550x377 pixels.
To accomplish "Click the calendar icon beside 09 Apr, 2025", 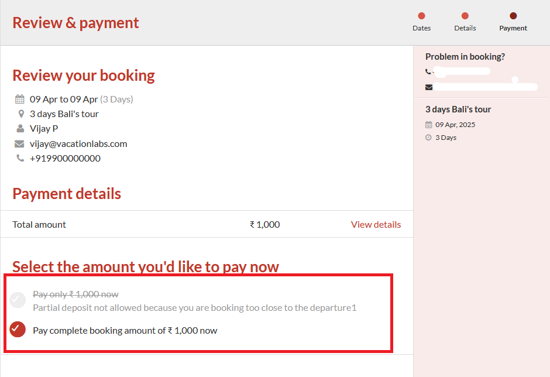I will click(429, 125).
